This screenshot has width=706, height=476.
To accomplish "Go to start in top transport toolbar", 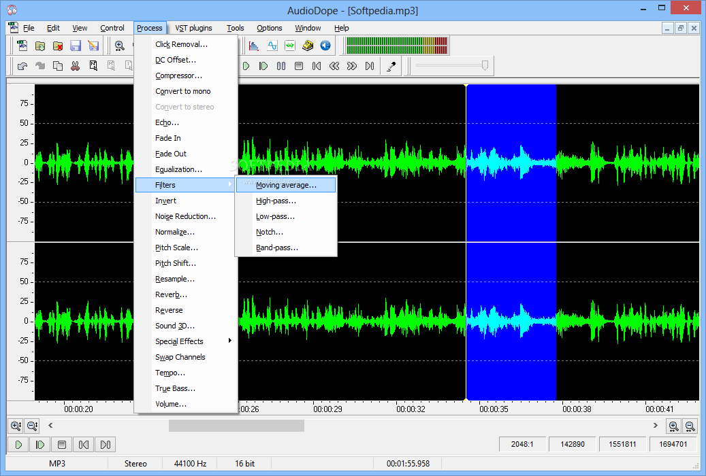I will click(317, 66).
